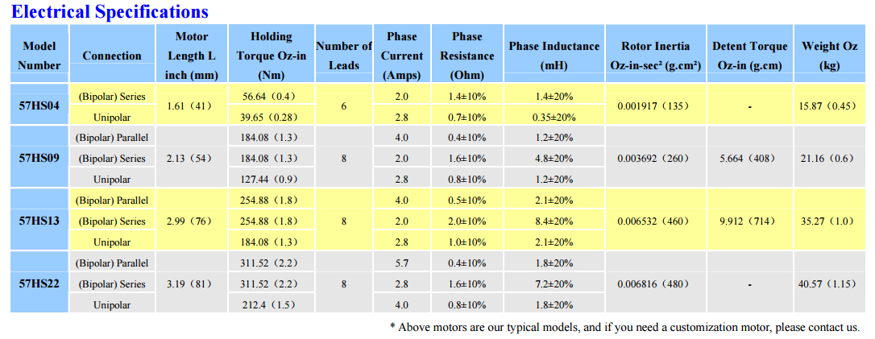
Task: Click the Connection column header
Action: [112, 56]
